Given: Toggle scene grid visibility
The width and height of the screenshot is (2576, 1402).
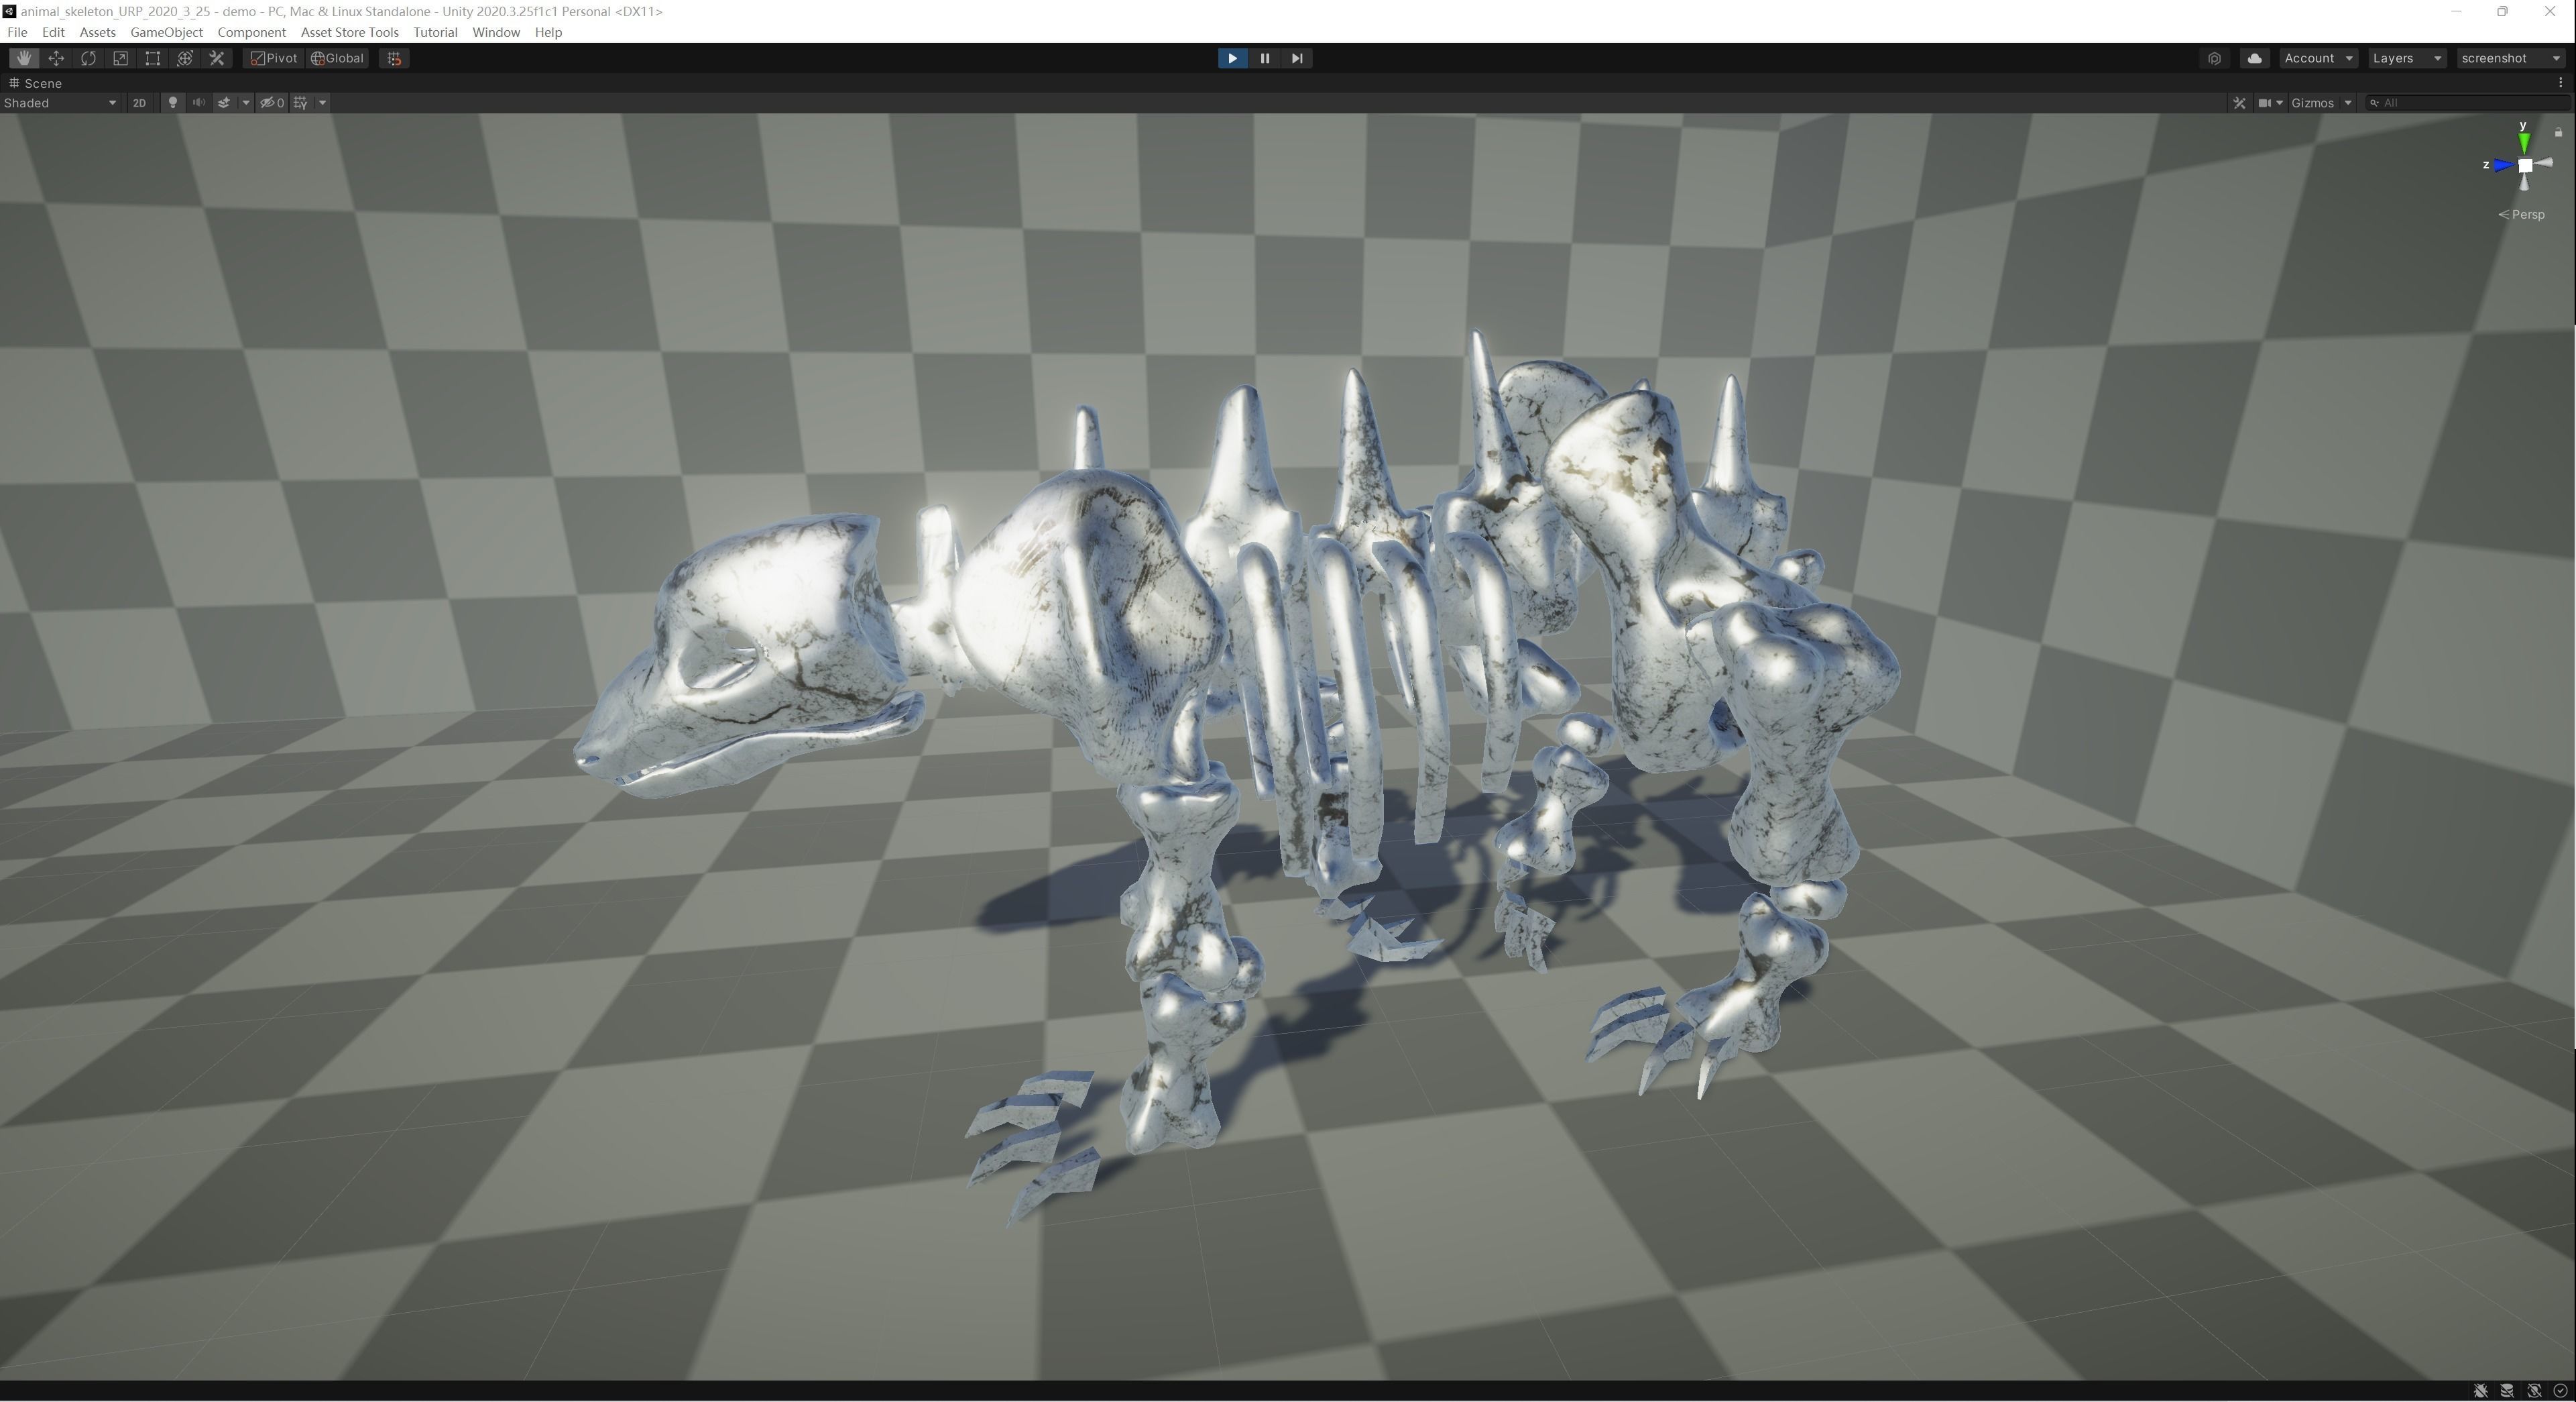Looking at the screenshot, I should 301,102.
